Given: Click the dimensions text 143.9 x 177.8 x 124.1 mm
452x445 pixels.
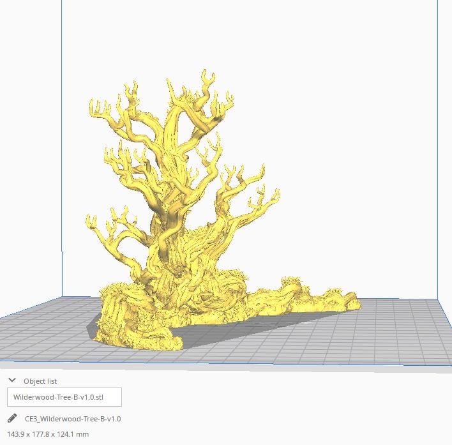Looking at the screenshot, I should pyautogui.click(x=48, y=434).
